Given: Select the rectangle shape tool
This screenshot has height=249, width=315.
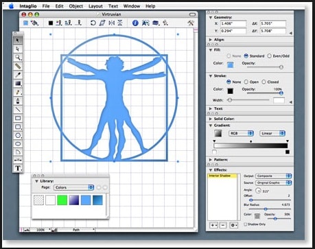Looking at the screenshot, I should [x=18, y=118].
